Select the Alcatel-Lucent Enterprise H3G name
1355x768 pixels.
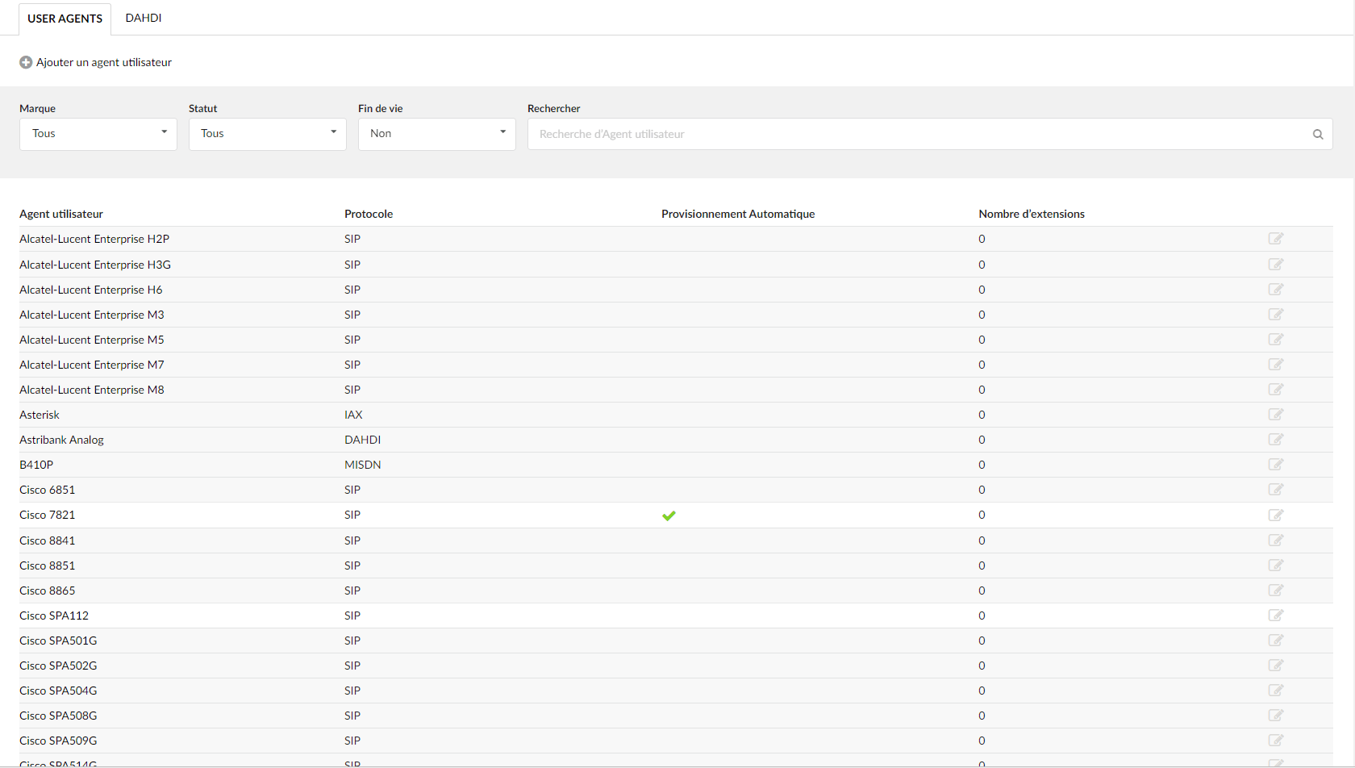[95, 265]
